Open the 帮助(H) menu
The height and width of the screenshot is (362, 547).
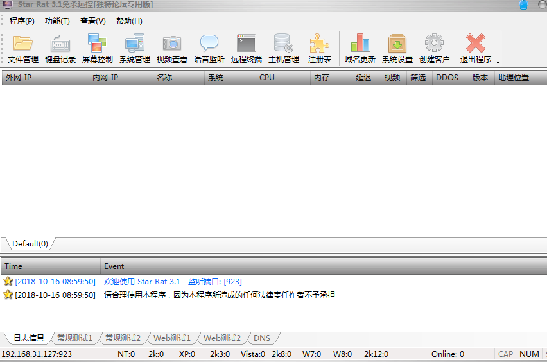click(x=129, y=21)
